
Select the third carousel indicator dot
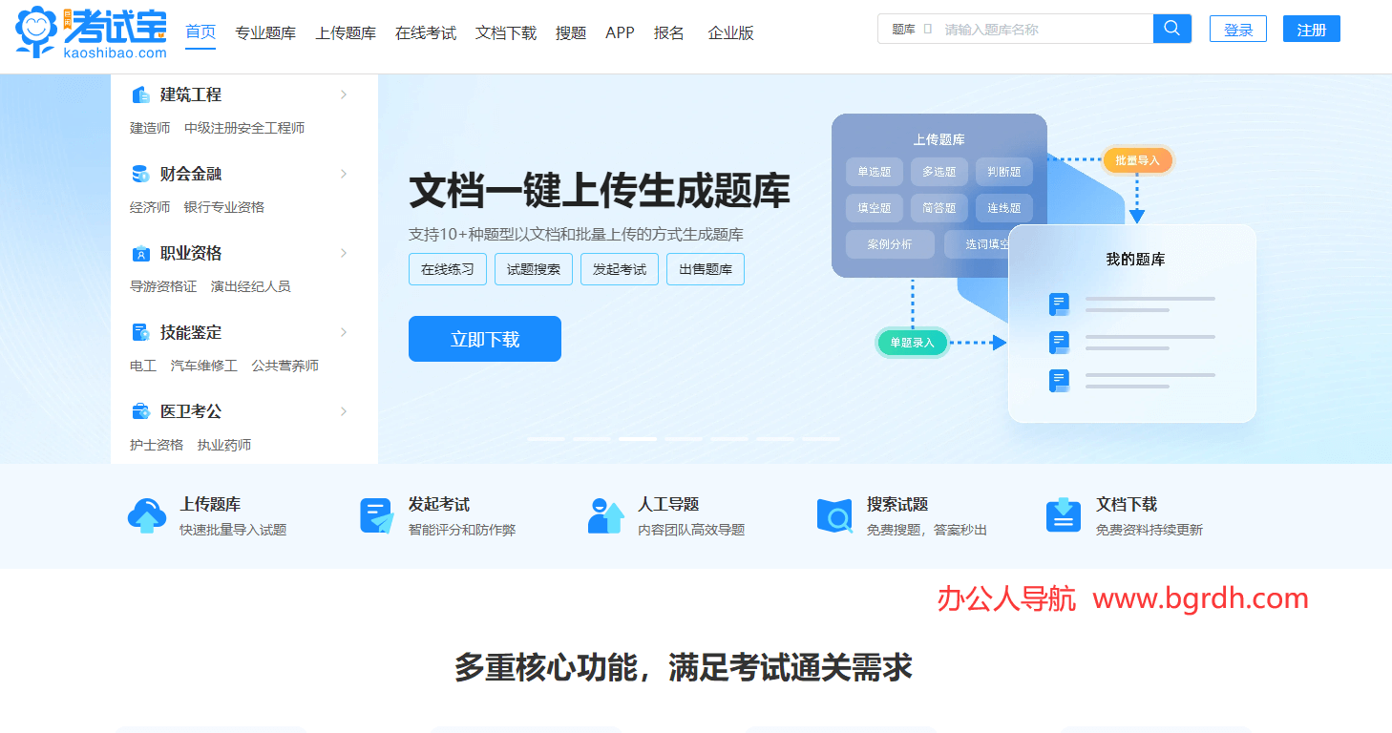(x=638, y=438)
